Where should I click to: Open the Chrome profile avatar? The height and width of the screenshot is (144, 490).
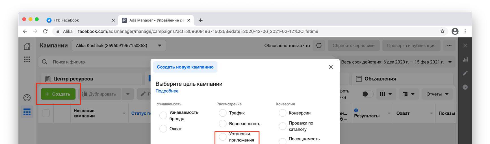pos(455,31)
